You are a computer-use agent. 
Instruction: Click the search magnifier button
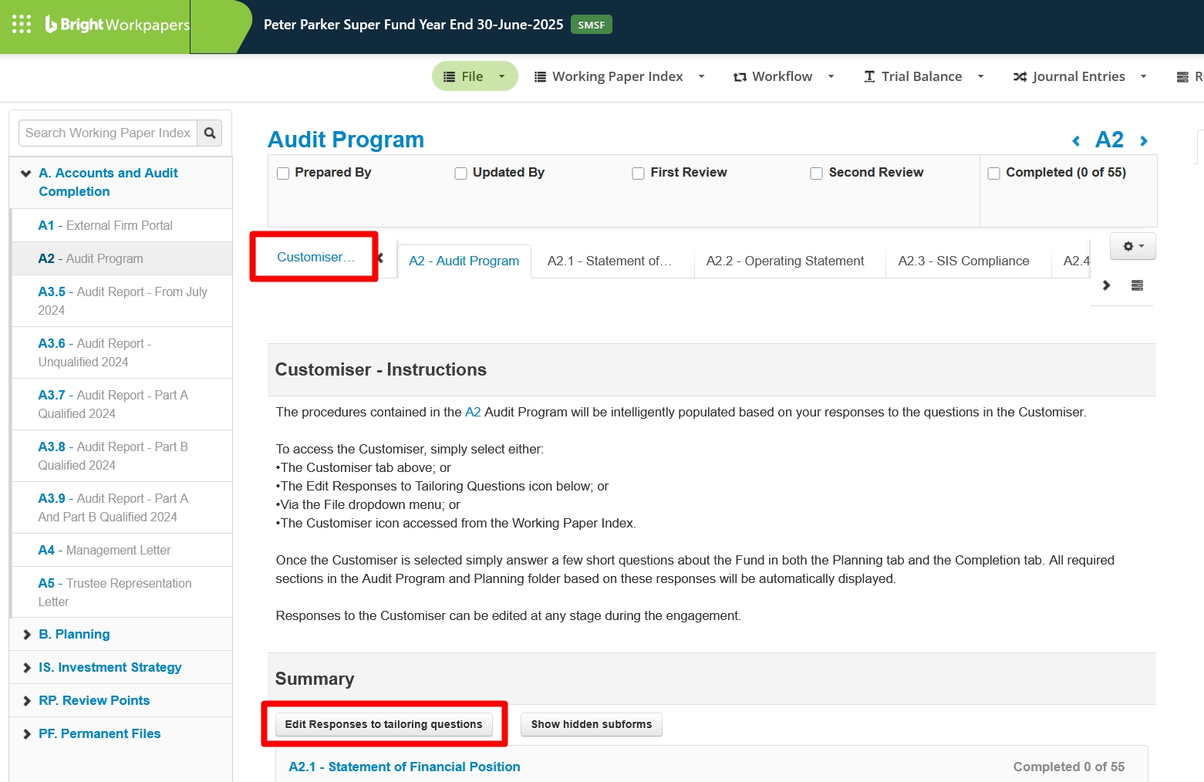(210, 133)
